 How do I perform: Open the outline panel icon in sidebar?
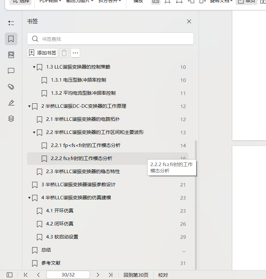(11, 23)
